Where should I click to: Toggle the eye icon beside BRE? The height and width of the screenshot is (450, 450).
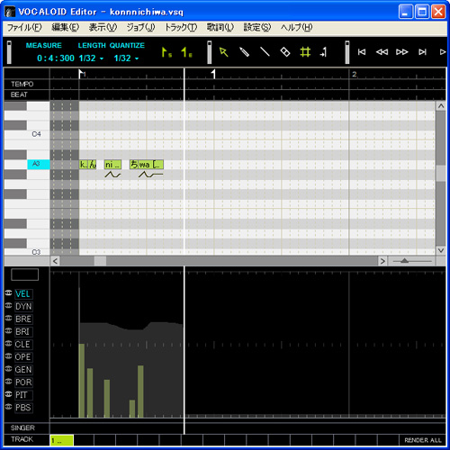[x=9, y=318]
